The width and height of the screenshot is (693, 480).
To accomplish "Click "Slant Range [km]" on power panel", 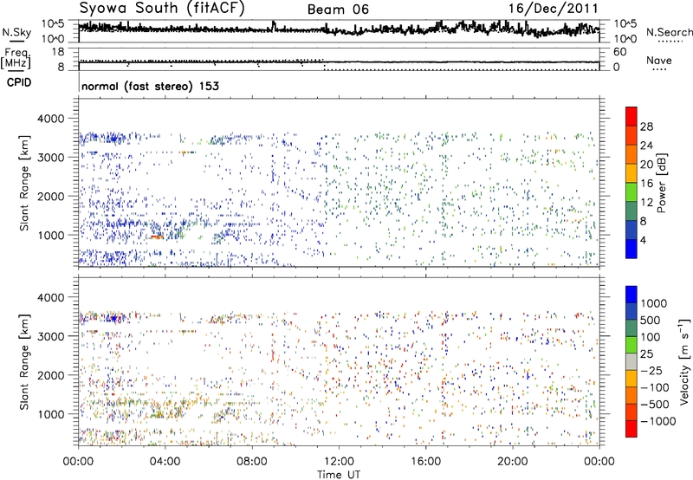I will [x=24, y=183].
